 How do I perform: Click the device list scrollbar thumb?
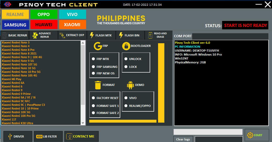[83, 75]
